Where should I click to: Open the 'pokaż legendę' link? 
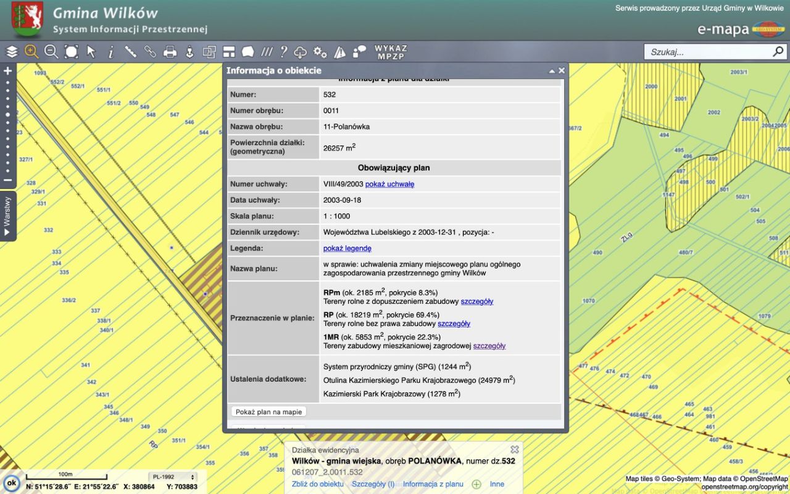coord(347,248)
